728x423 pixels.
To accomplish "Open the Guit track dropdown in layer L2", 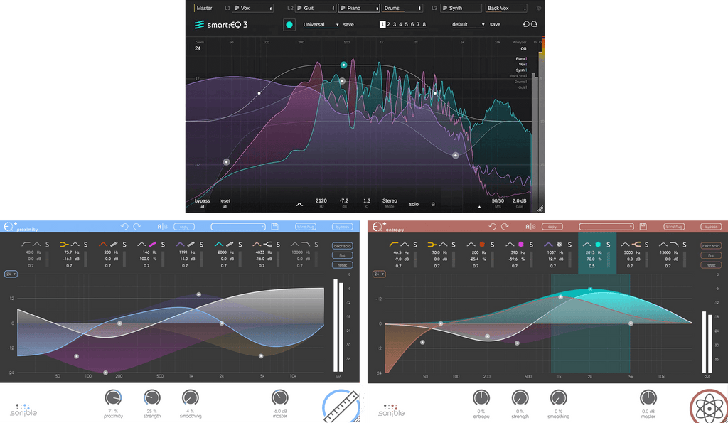I will pos(316,8).
